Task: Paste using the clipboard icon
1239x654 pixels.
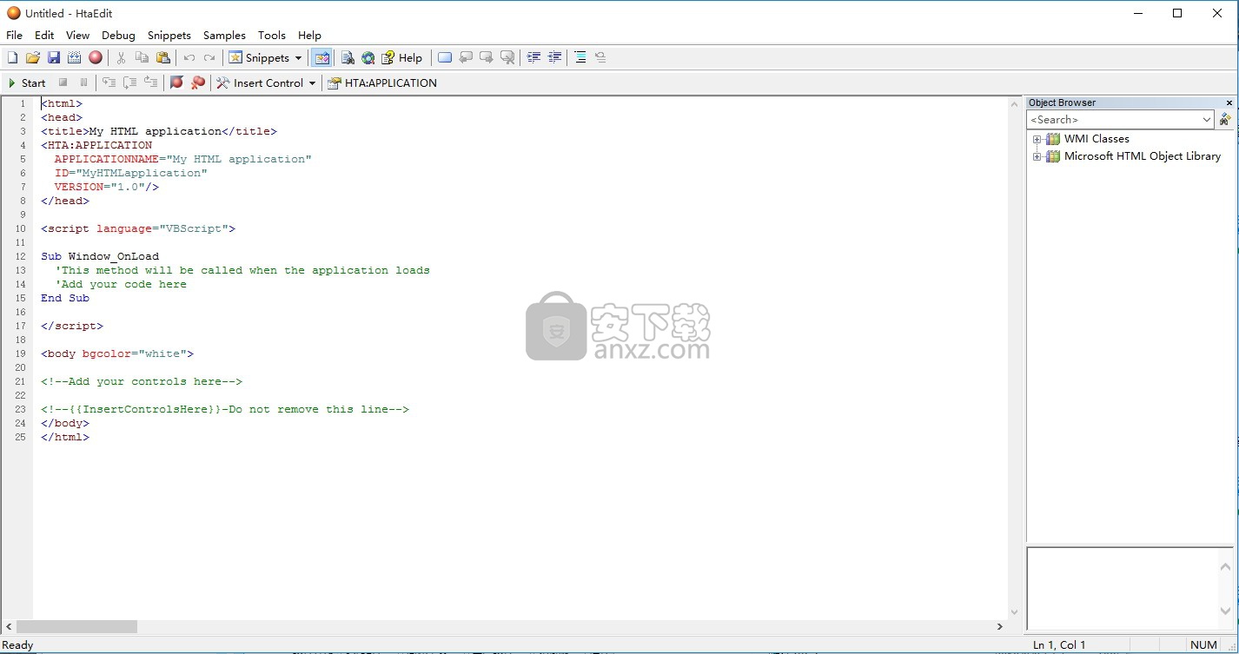Action: pyautogui.click(x=163, y=58)
